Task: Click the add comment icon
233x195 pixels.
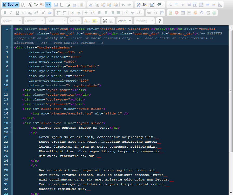Action: [36, 5]
